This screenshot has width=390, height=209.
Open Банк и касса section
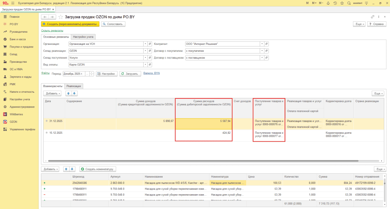[18, 39]
